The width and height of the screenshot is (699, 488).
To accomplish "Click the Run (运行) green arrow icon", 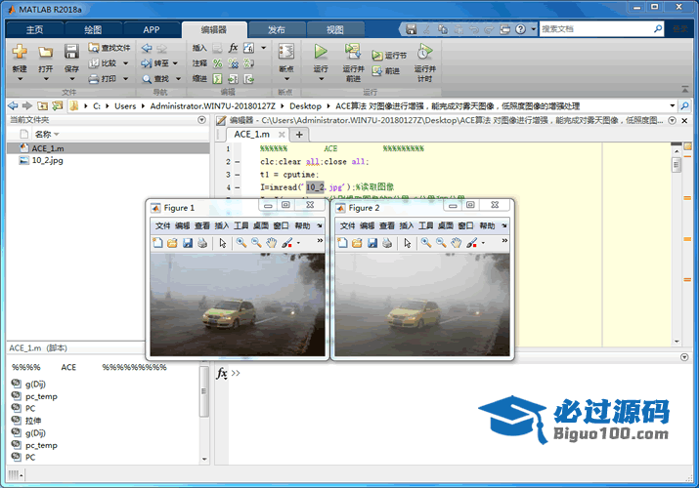I will (321, 52).
